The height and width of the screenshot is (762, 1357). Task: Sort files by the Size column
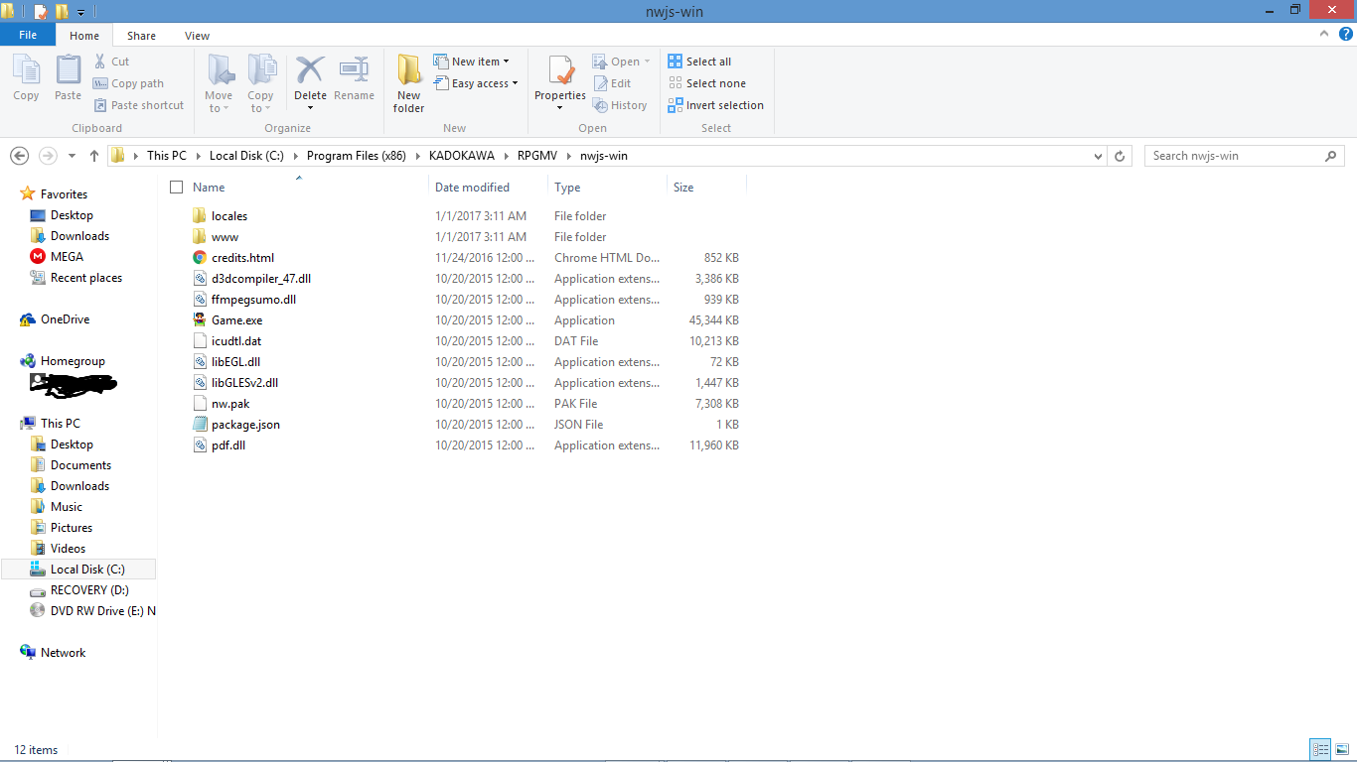click(683, 188)
